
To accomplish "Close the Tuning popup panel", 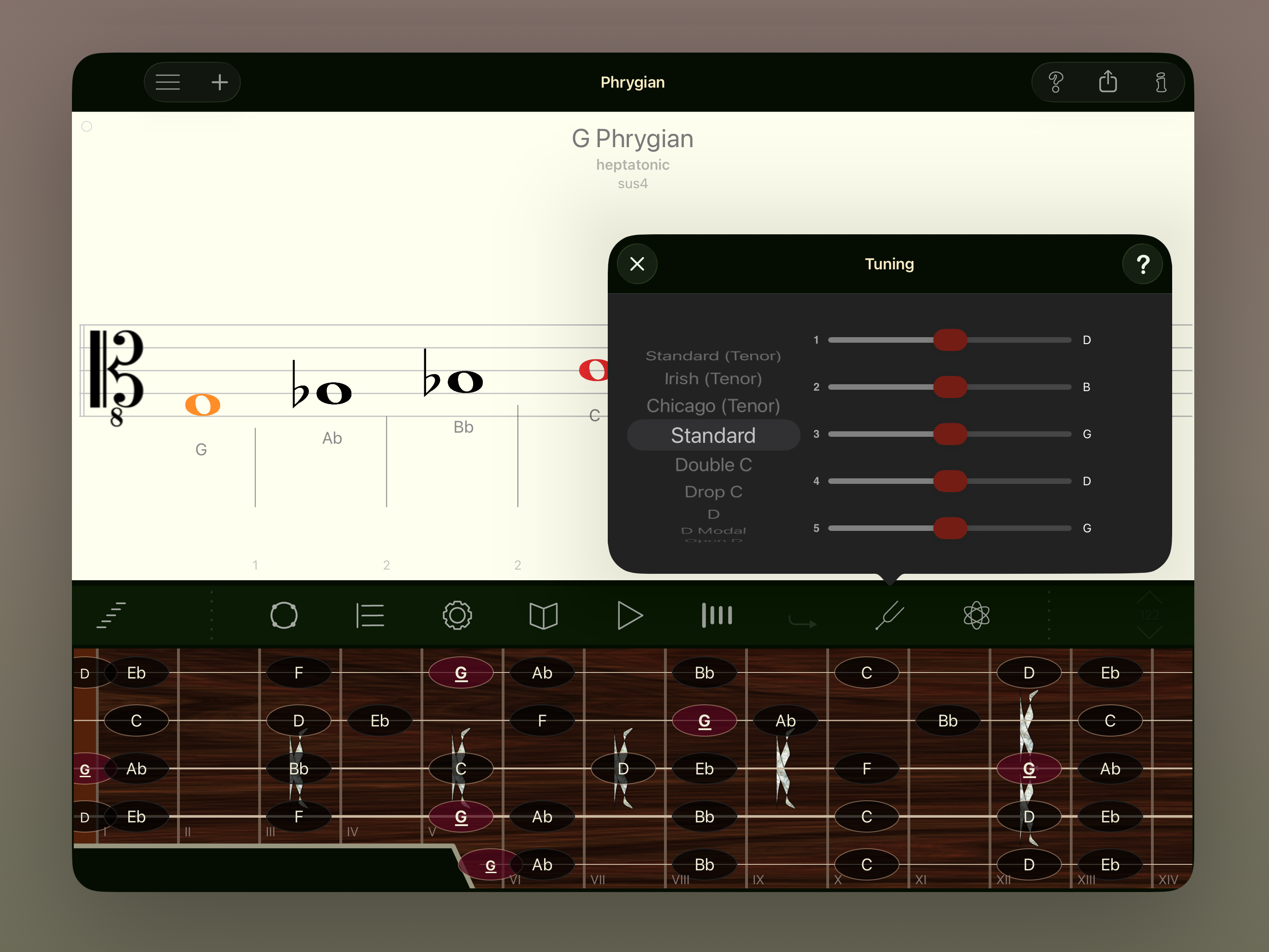I will click(637, 264).
